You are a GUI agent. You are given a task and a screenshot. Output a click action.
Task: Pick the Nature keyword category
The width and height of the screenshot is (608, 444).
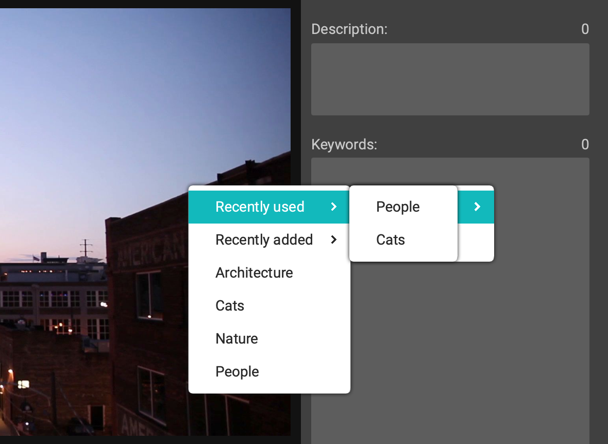[x=237, y=339]
